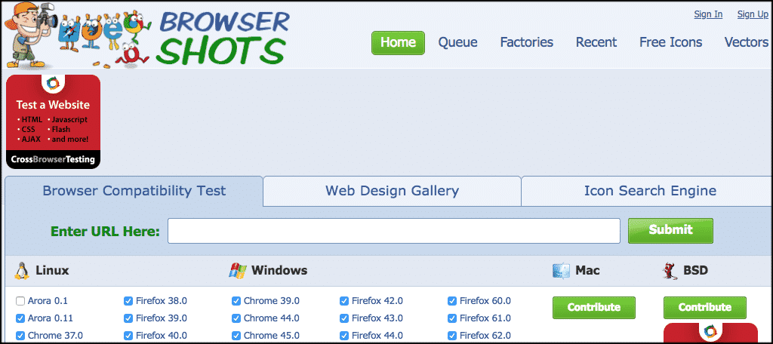Image resolution: width=773 pixels, height=344 pixels.
Task: Uncheck the Arora 0.11 checkbox
Action: (x=20, y=318)
